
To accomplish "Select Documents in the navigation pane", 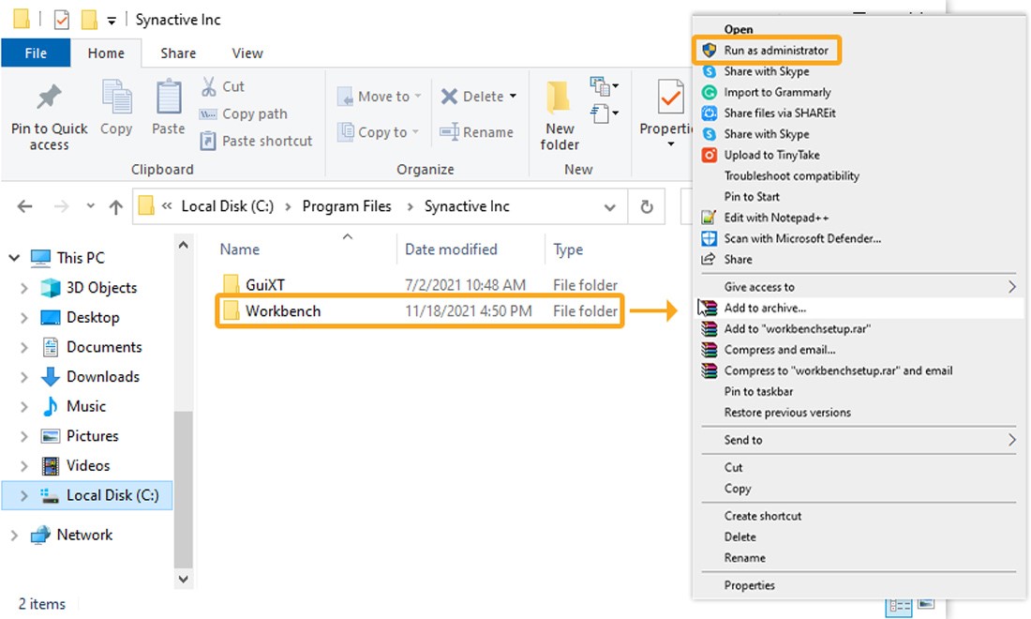I will point(104,347).
